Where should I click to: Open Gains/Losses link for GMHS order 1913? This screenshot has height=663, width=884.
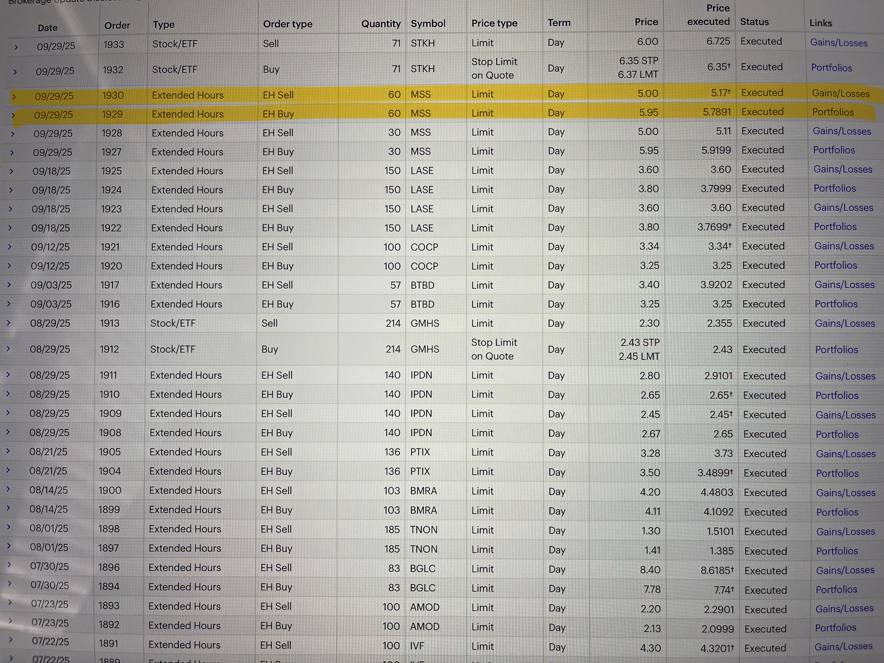pos(845,323)
